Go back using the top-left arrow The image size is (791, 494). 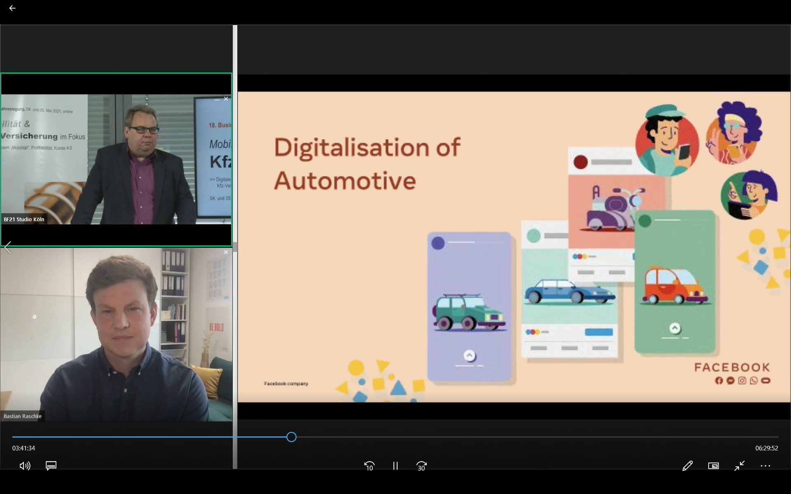click(12, 8)
